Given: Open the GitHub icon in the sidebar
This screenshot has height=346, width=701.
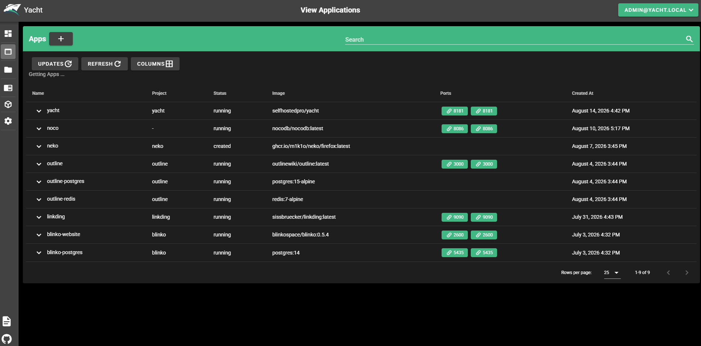Looking at the screenshot, I should click(x=7, y=339).
